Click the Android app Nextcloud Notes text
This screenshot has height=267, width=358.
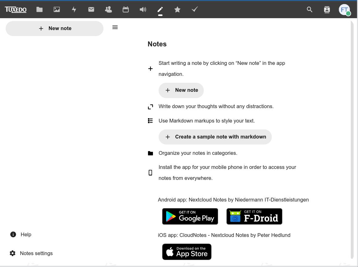[233, 200]
